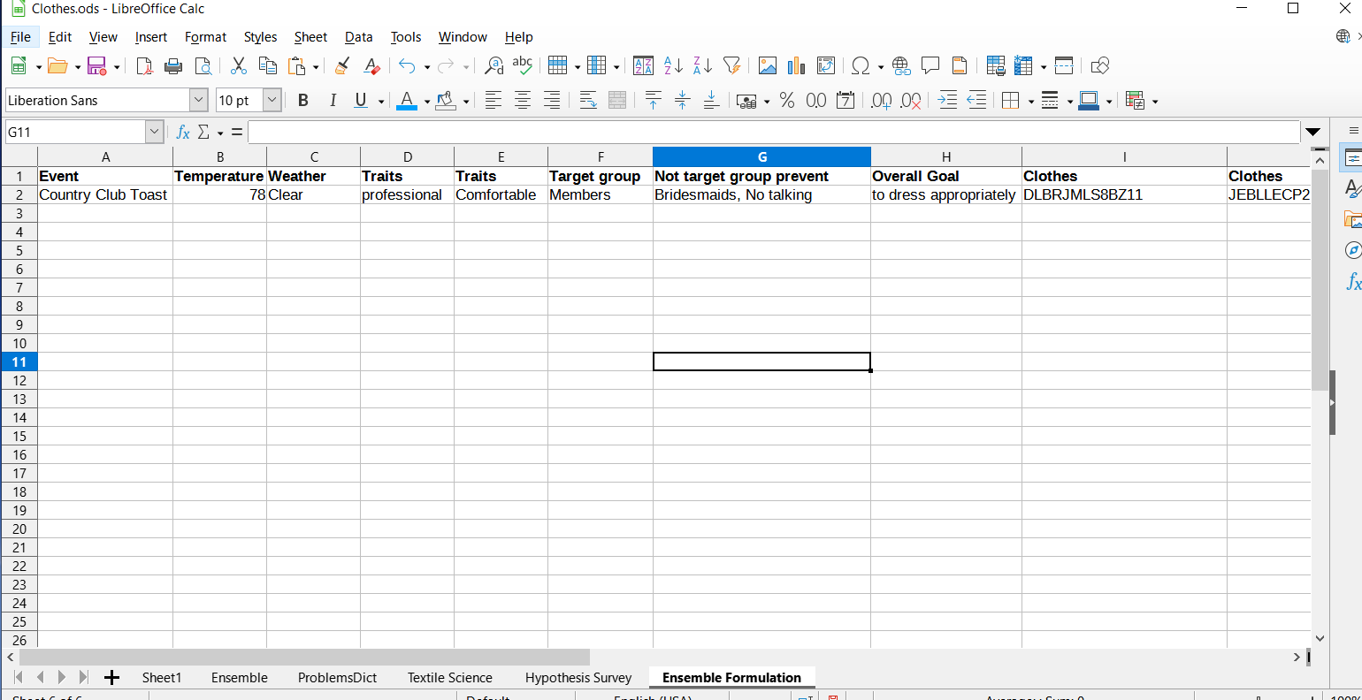Undo the last action
Screen dimensions: 1362x700
(x=407, y=66)
